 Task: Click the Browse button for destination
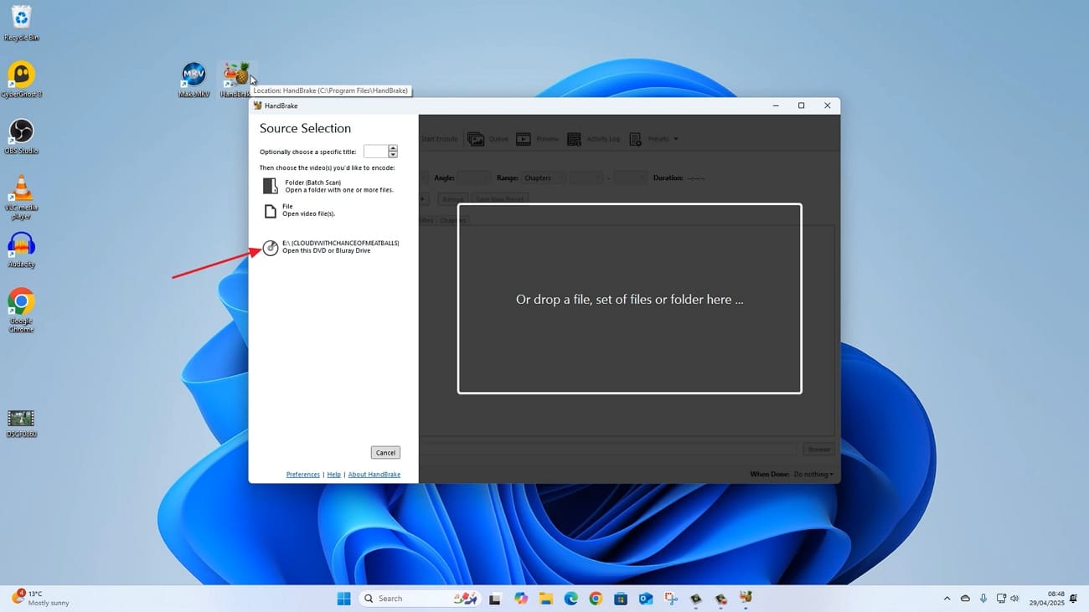coord(818,449)
